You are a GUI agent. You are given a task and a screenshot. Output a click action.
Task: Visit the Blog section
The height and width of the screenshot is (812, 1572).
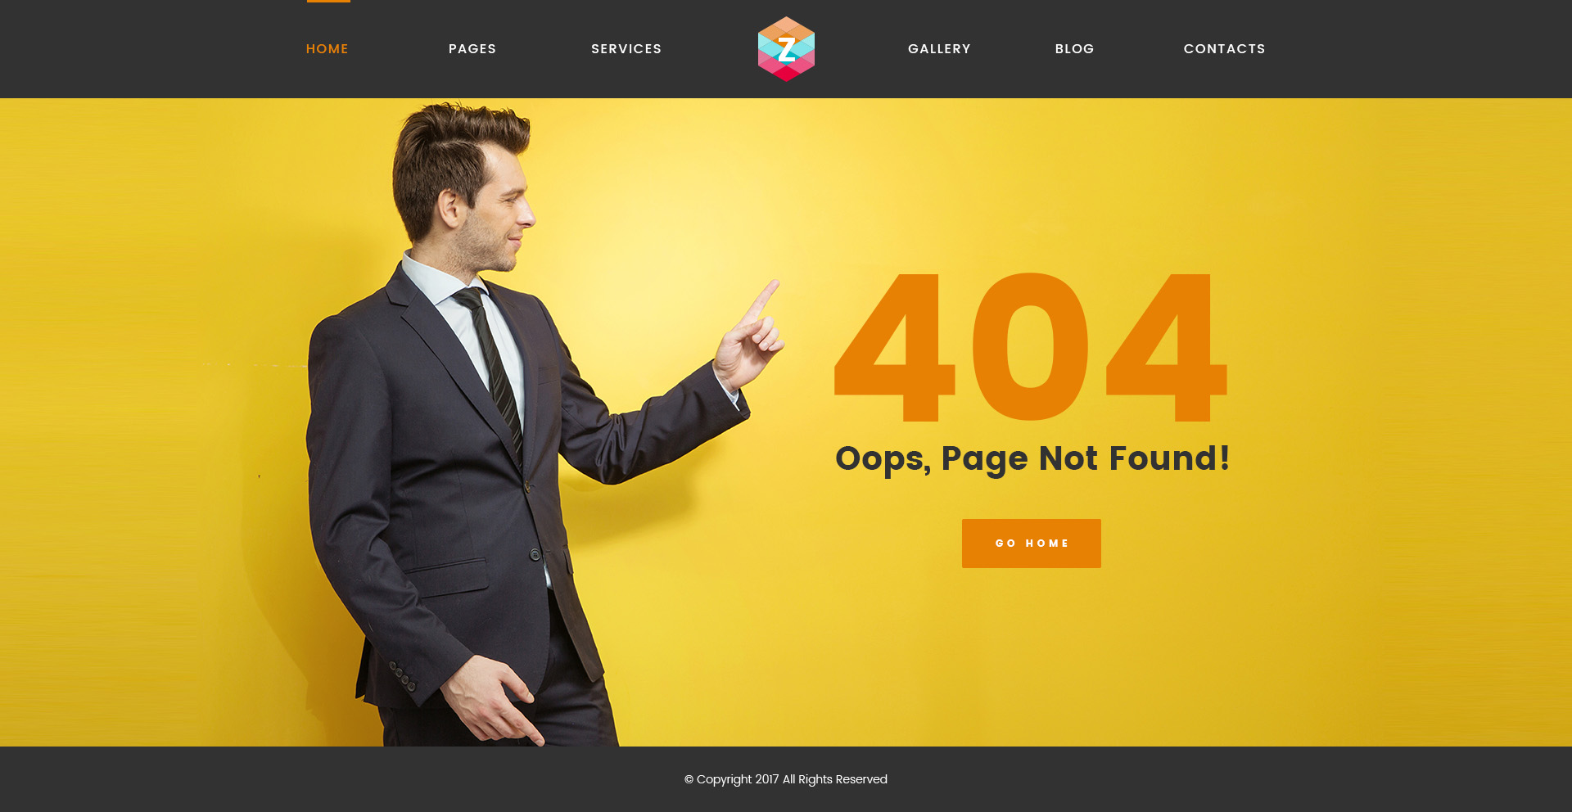1075,49
